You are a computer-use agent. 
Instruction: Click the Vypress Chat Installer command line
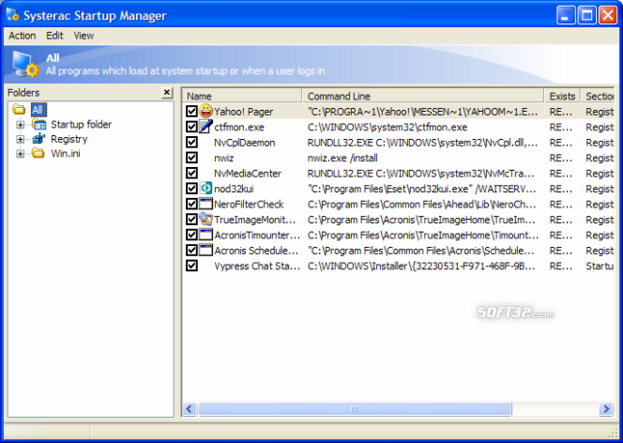pyautogui.click(x=421, y=267)
